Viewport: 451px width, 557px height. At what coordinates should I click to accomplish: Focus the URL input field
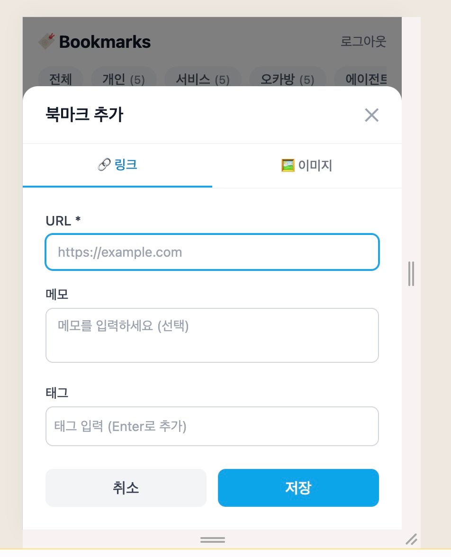pos(212,252)
